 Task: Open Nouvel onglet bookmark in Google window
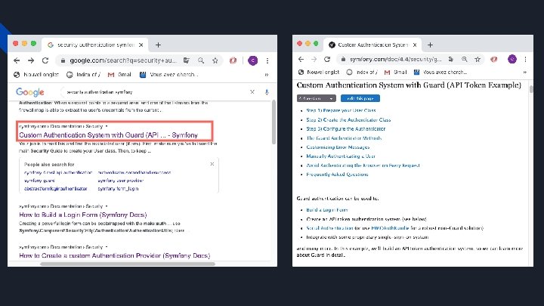(36, 74)
